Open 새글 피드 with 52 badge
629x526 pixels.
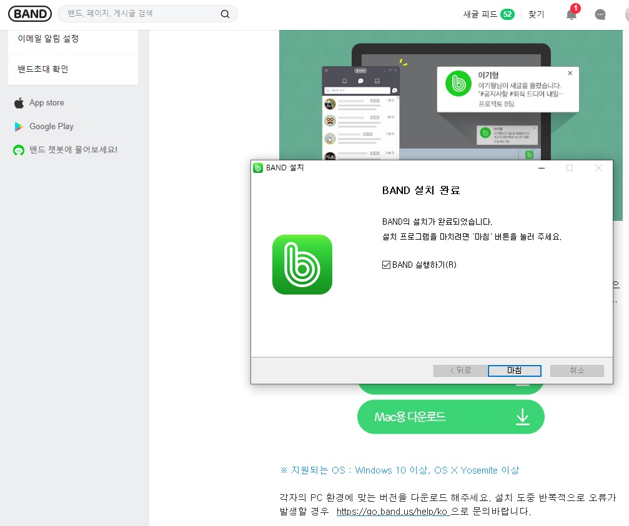coord(488,14)
